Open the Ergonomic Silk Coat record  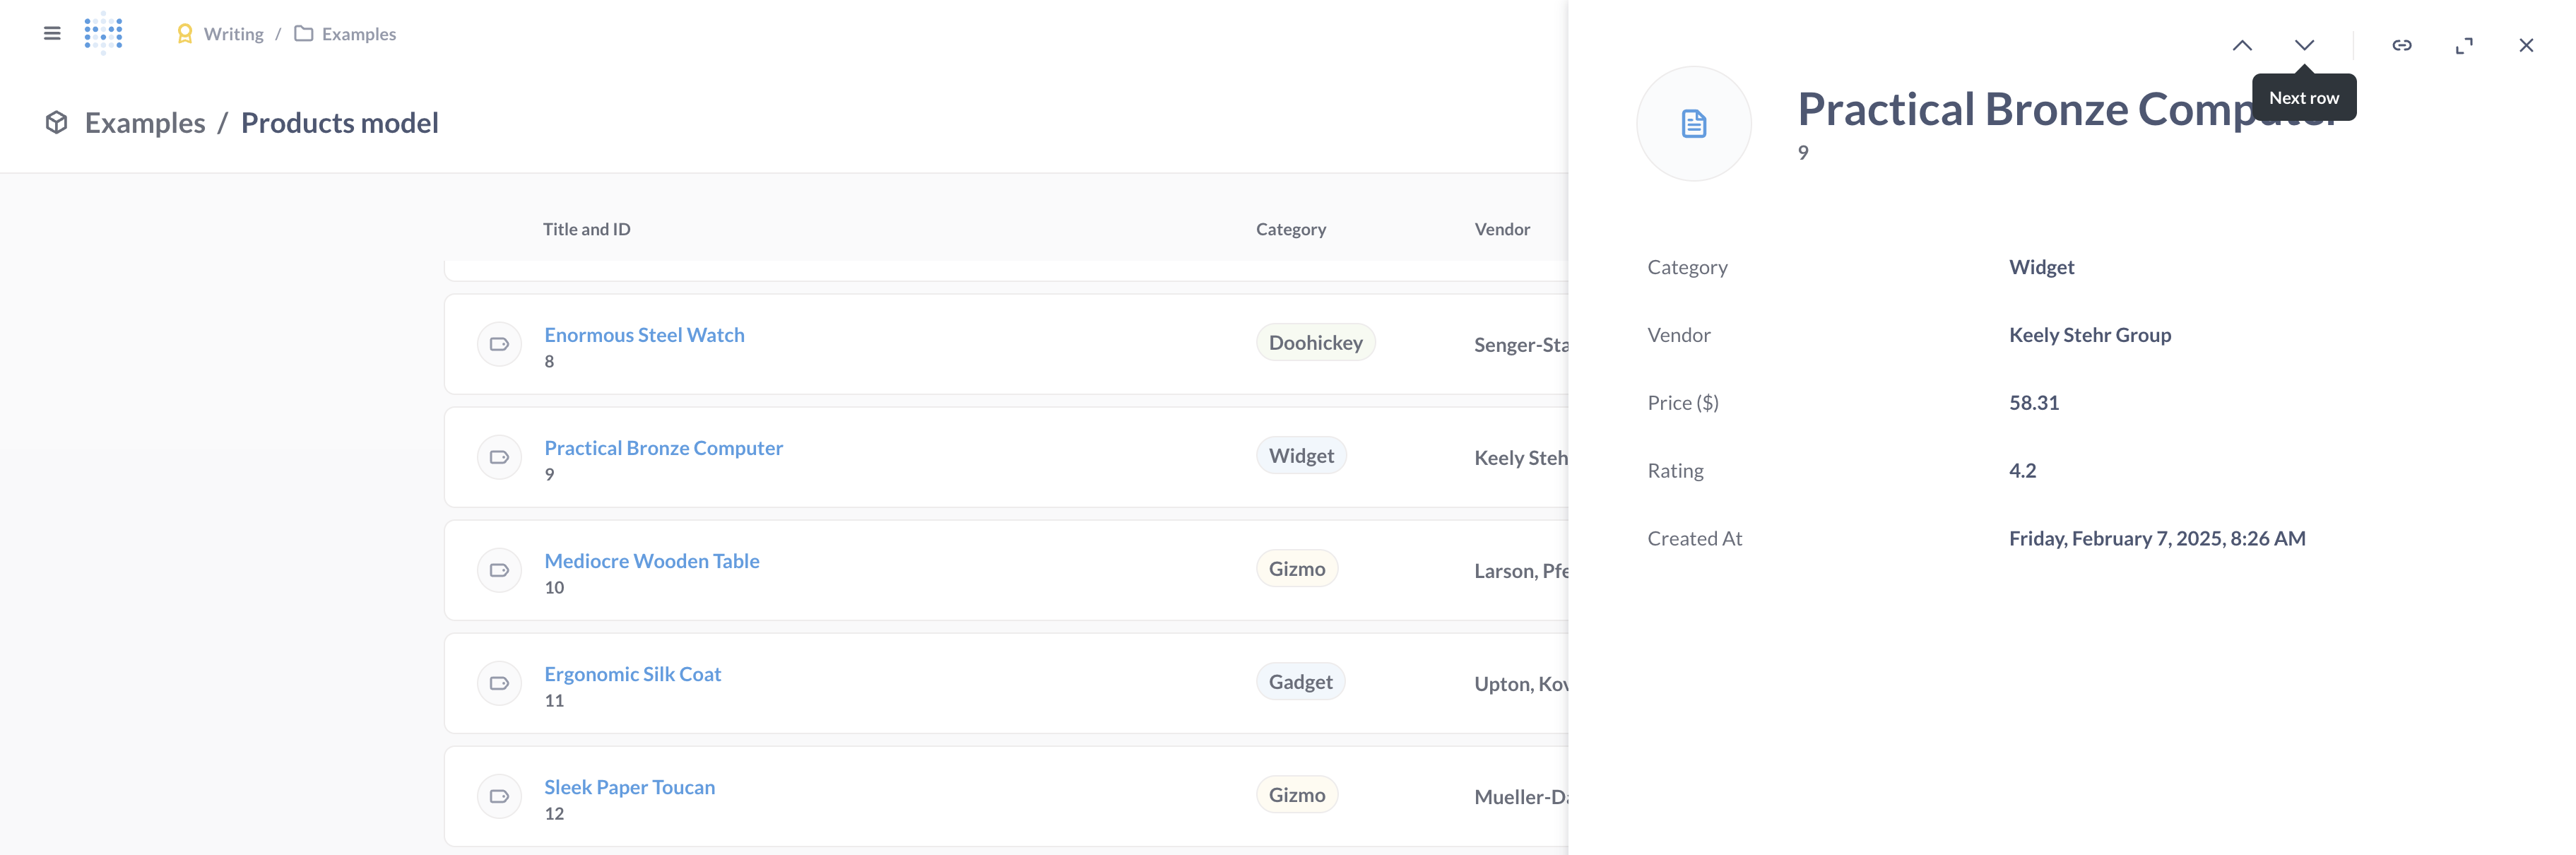632,674
